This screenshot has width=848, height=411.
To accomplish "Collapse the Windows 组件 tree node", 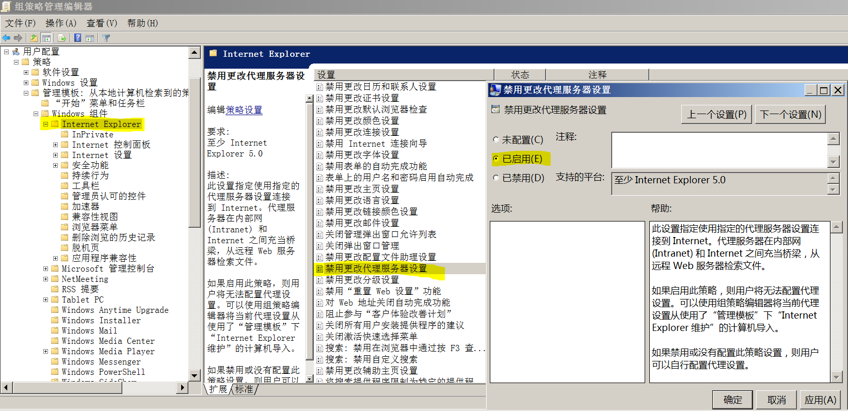I will pos(36,114).
